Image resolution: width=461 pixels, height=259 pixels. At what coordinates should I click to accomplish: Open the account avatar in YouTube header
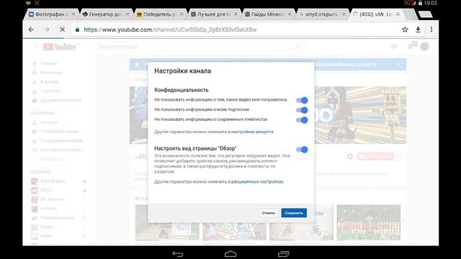424,46
